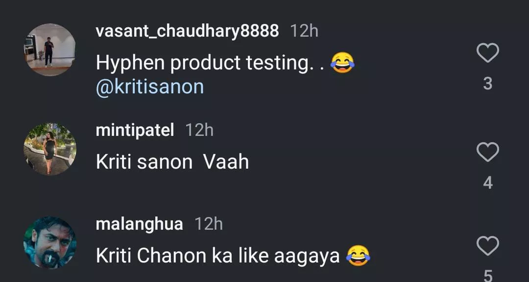Open the 4 likes count on mintipatel's comment
Viewport: 529px width, 282px height.
point(487,183)
